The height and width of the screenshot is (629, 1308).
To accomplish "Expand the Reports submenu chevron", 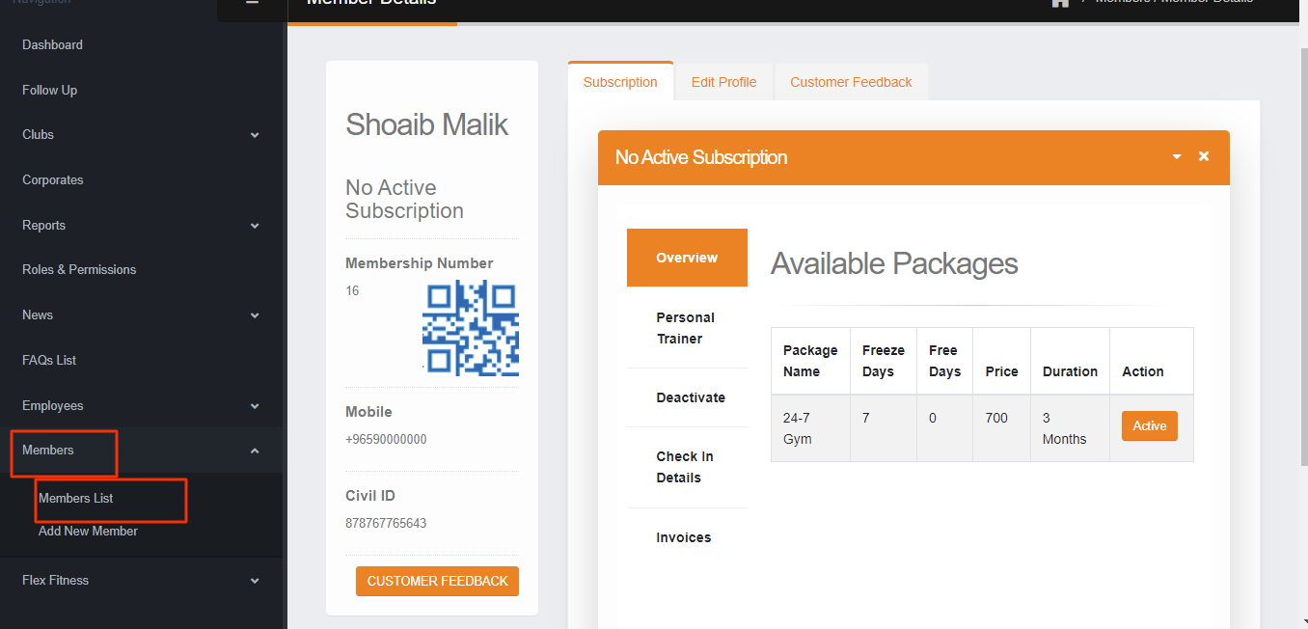I will [255, 226].
